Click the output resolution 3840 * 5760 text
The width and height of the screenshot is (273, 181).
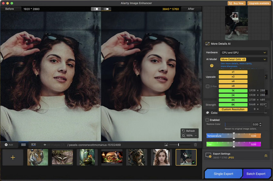171,9
